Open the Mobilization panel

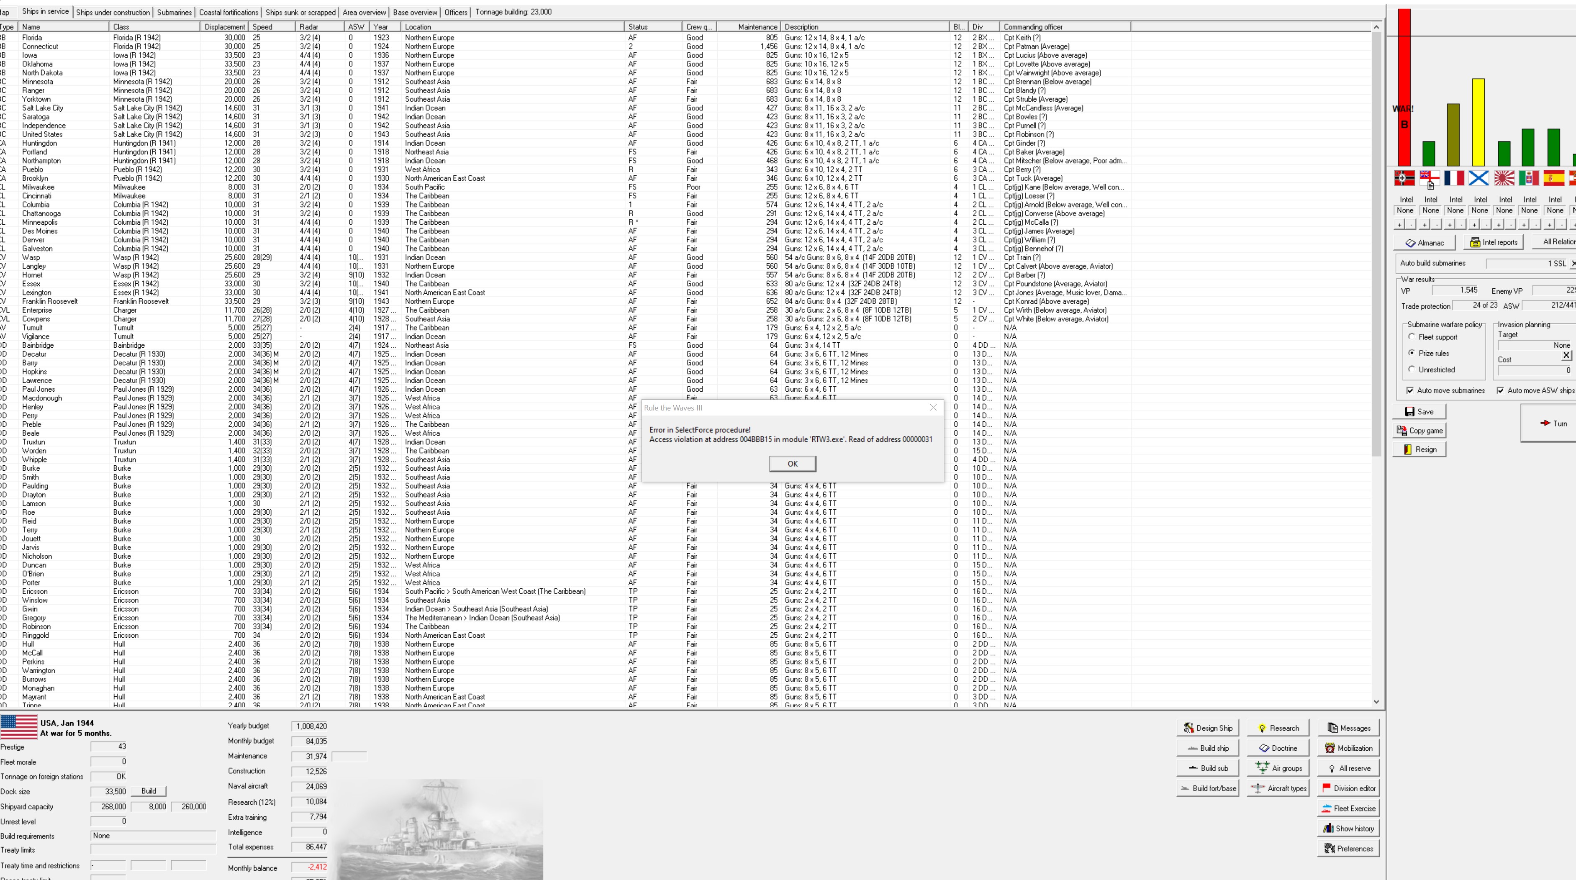coord(1348,747)
